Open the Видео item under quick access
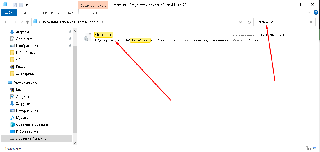Viewport: 320px width, 152px height. (x=20, y=67)
